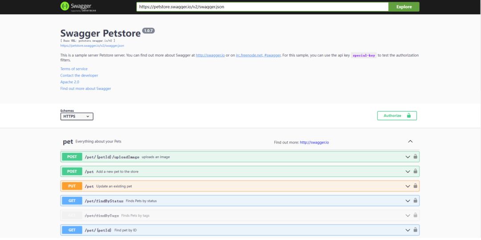Click lock icon on 'Find pet by ID' row
481x240 pixels.
(416, 230)
